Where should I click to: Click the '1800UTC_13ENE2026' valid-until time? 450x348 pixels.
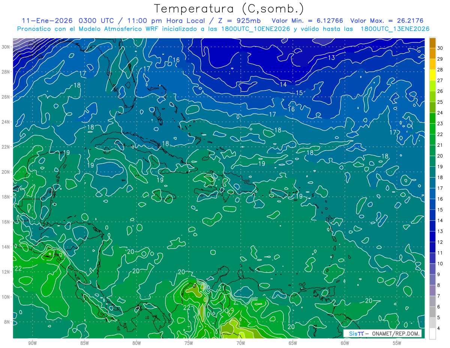(395, 29)
